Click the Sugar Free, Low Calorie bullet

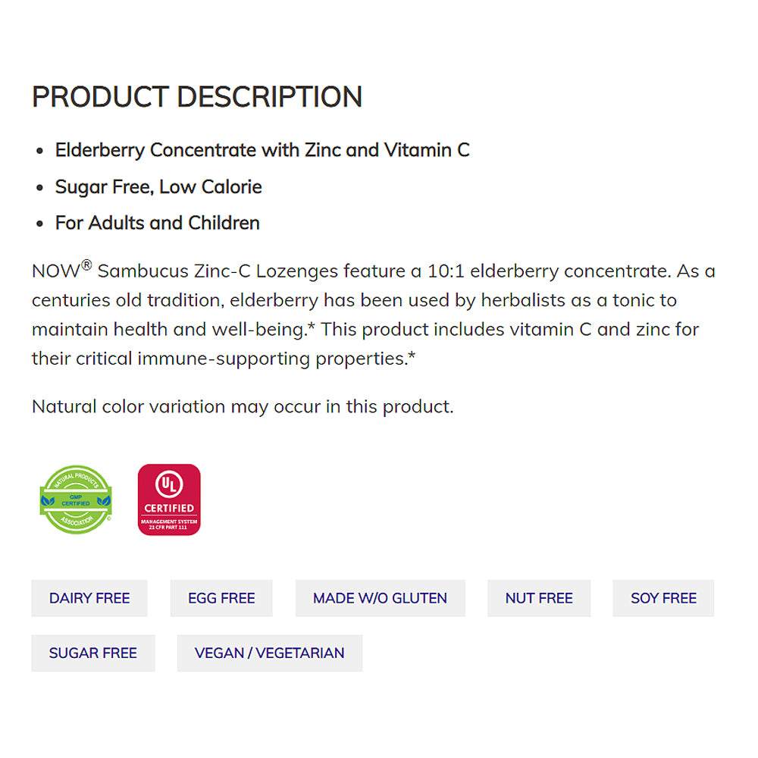158,186
